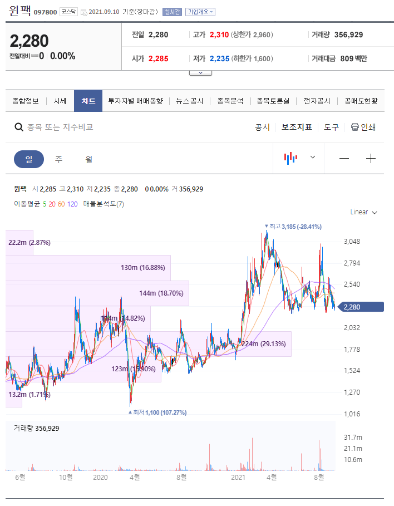This screenshot has height=506, width=394.
Task: Click the 2021 label on time axis
Action: coord(238,477)
